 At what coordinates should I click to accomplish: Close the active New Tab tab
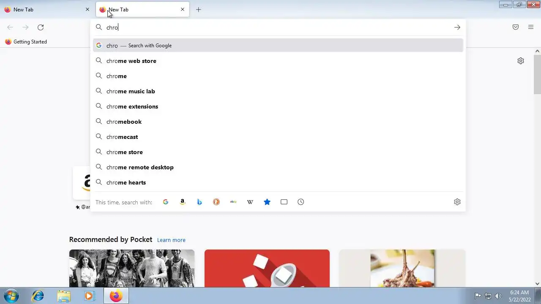pos(183,9)
